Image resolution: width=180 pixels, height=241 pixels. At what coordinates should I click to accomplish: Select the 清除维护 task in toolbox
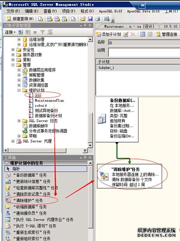click(x=28, y=200)
